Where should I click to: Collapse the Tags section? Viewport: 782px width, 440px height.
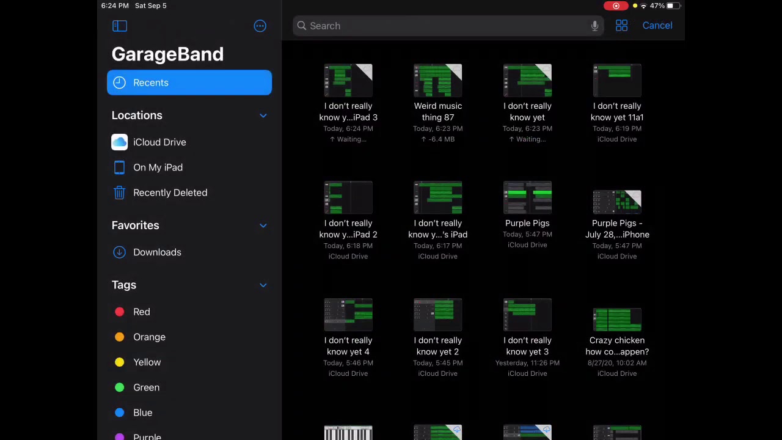pyautogui.click(x=263, y=285)
